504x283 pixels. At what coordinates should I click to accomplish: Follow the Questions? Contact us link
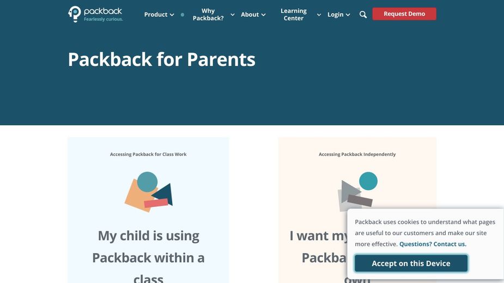433,244
